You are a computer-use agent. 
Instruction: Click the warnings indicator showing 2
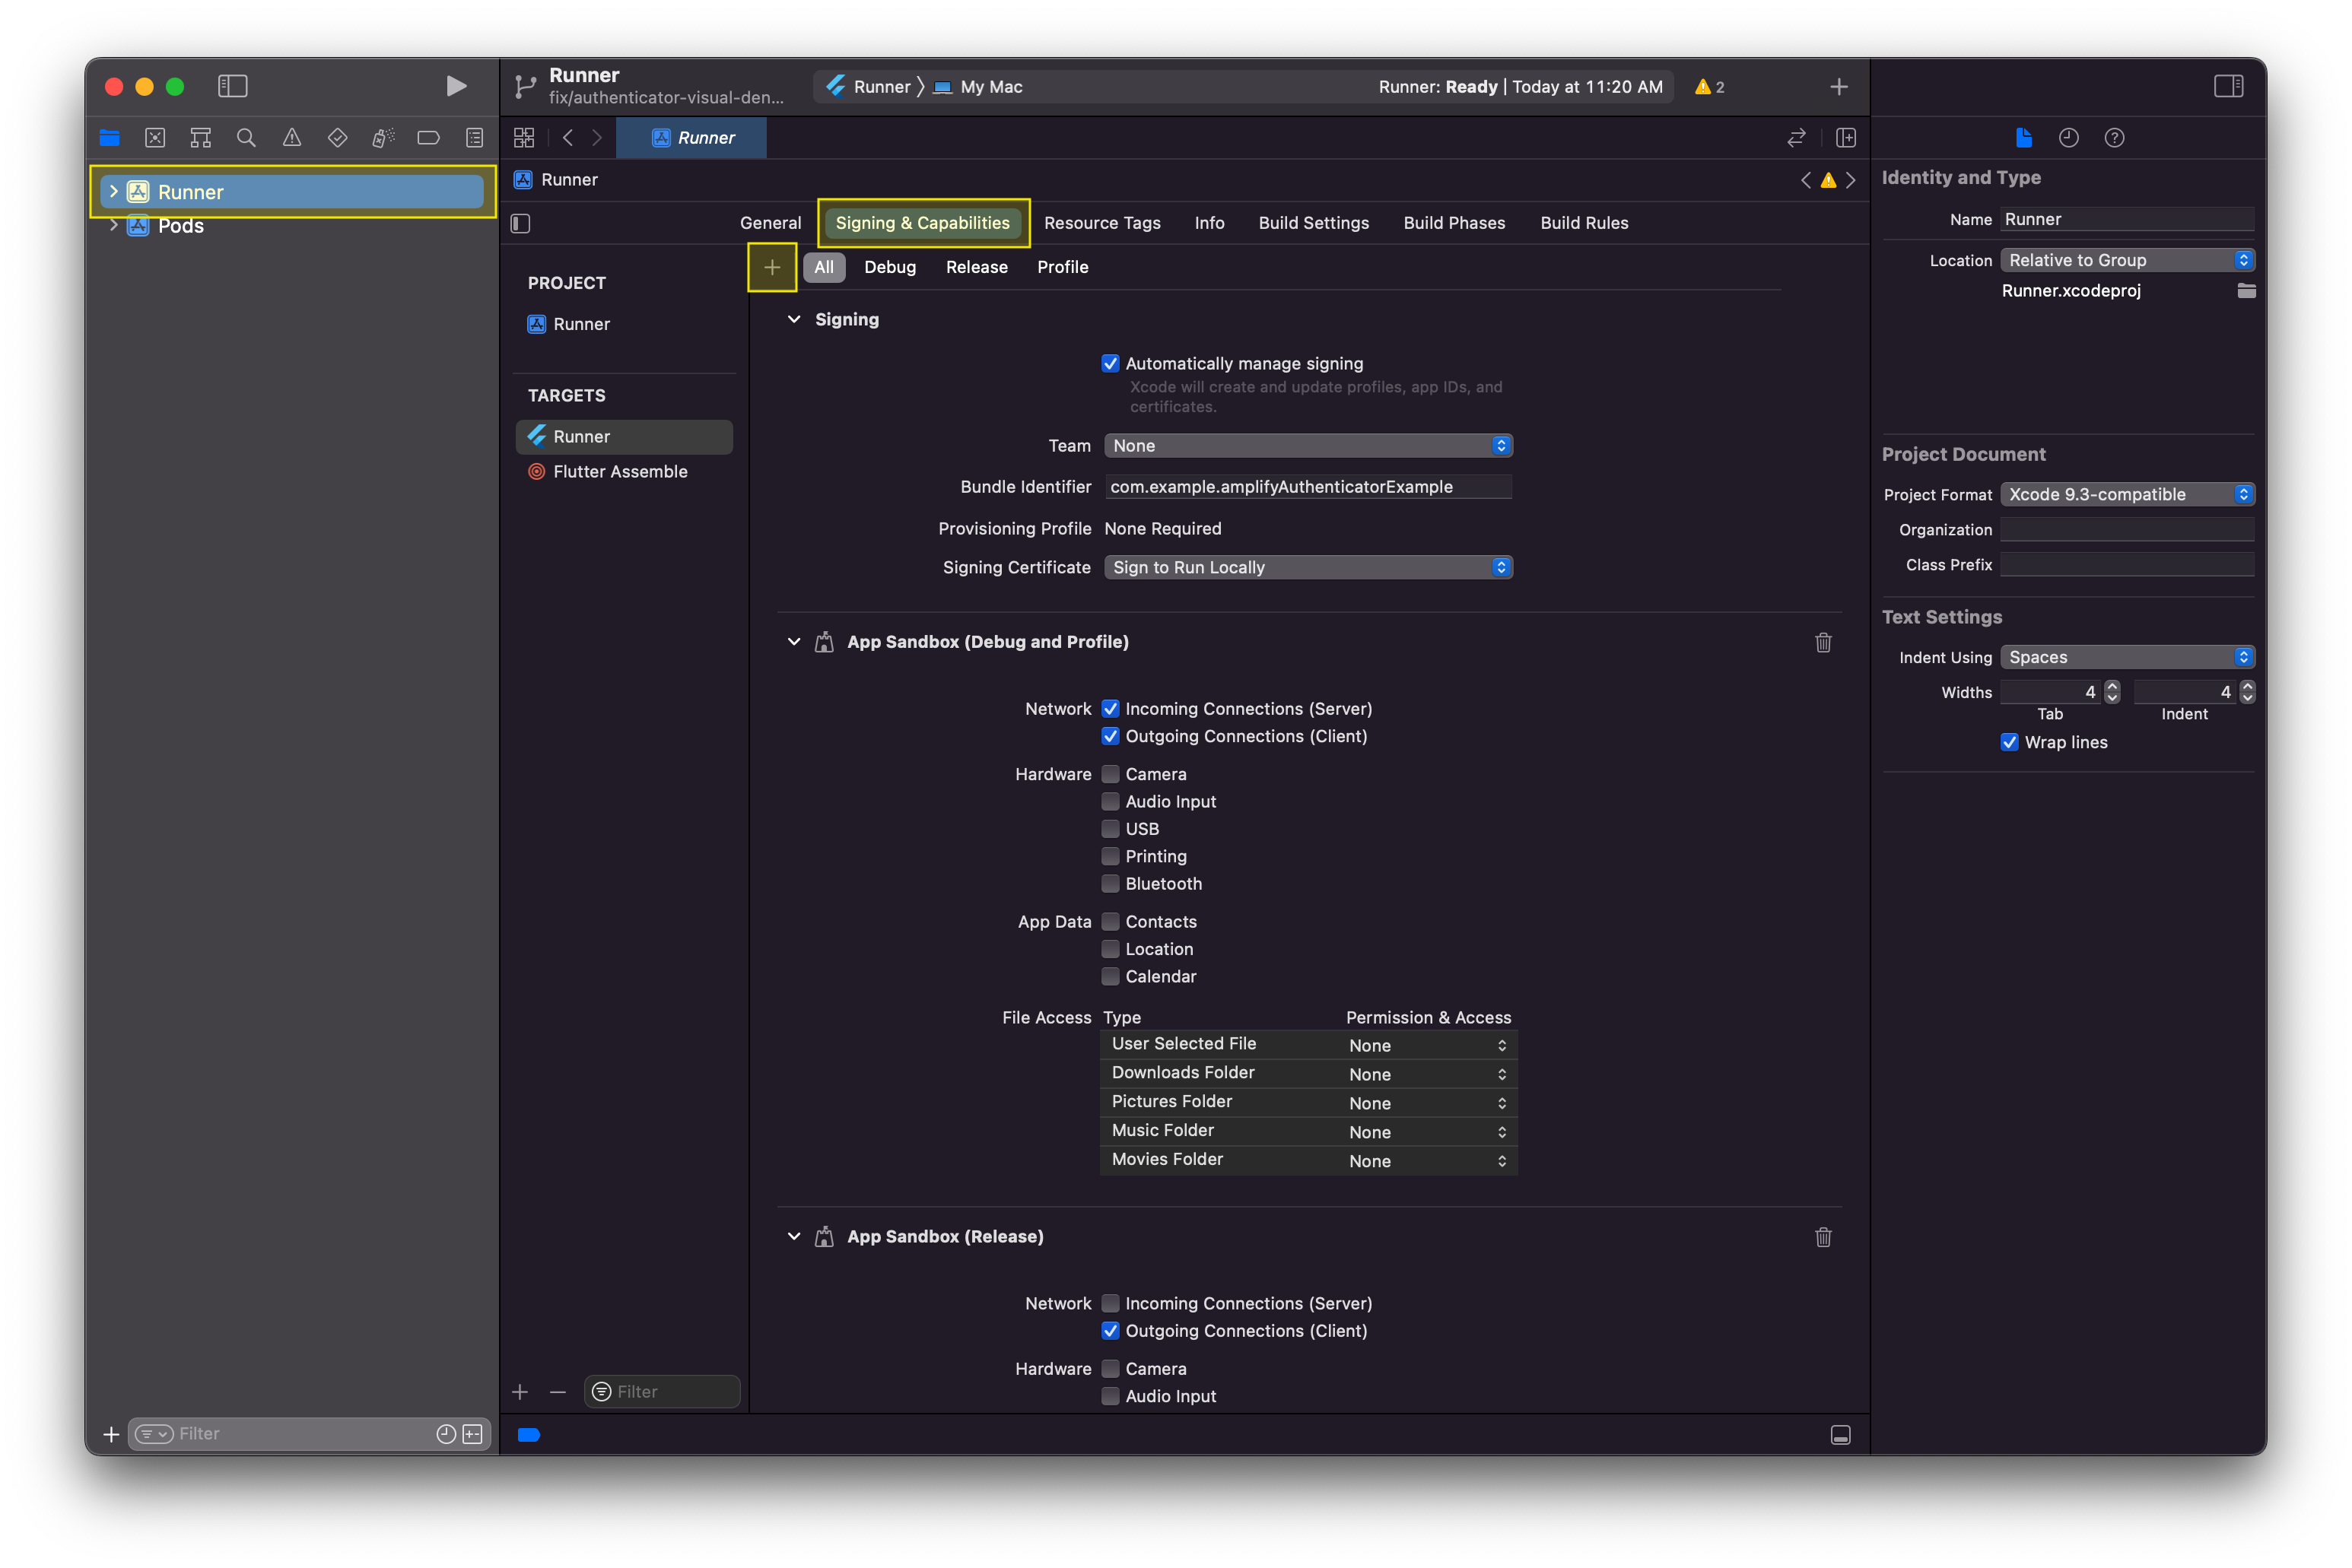click(x=1710, y=87)
